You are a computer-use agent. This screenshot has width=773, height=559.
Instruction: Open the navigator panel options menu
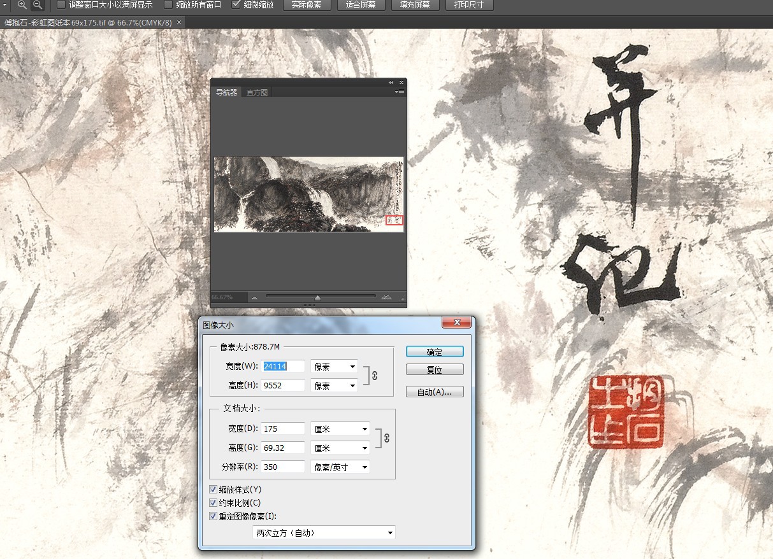pos(400,92)
